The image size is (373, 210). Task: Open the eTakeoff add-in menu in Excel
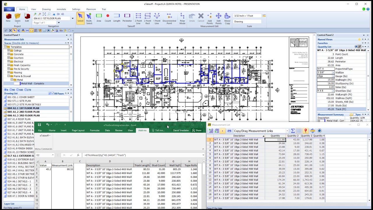45,136
